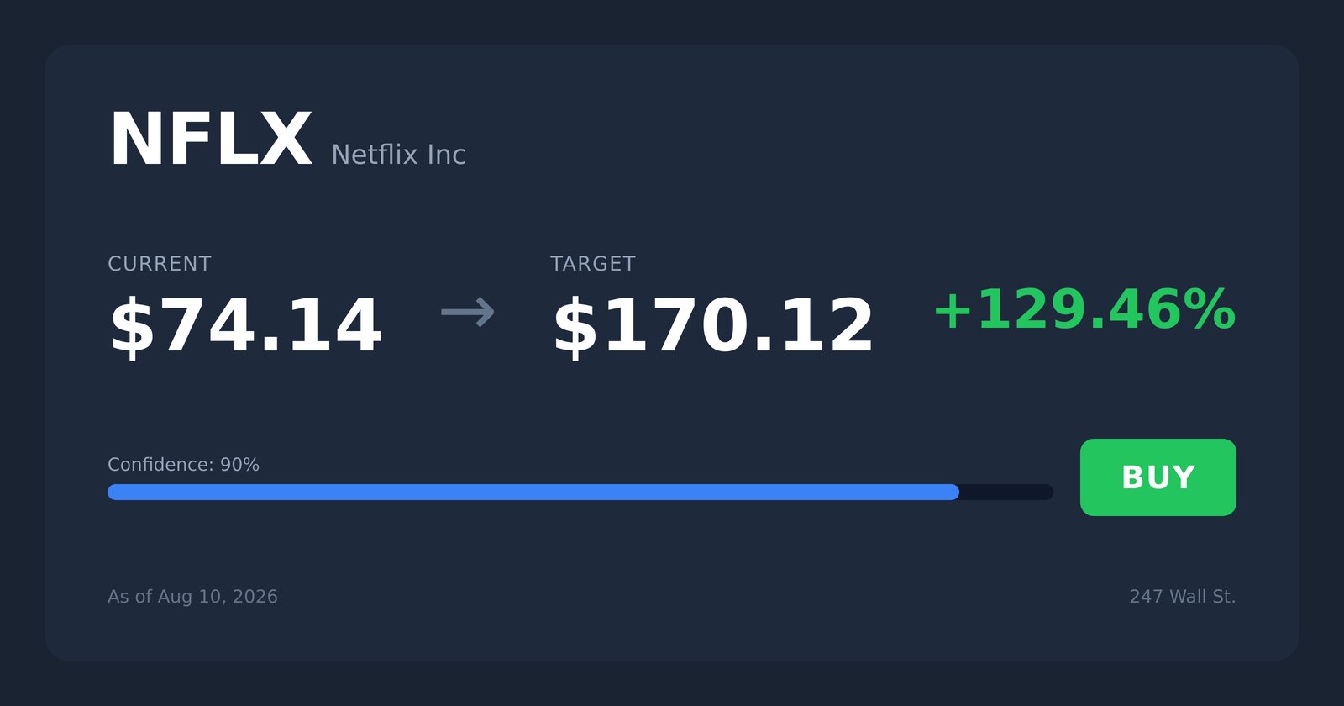Screen dimensions: 1344x706
Task: Click the As of Aug 10, 2026 date
Action: (x=192, y=597)
